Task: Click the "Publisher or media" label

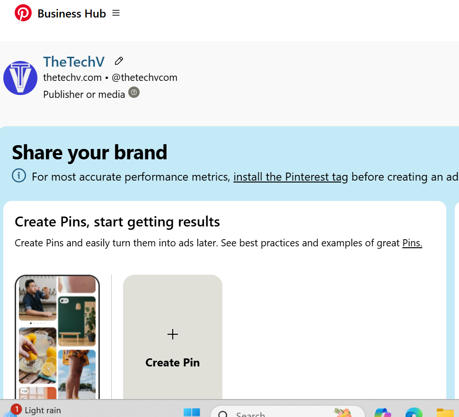Action: pos(84,95)
